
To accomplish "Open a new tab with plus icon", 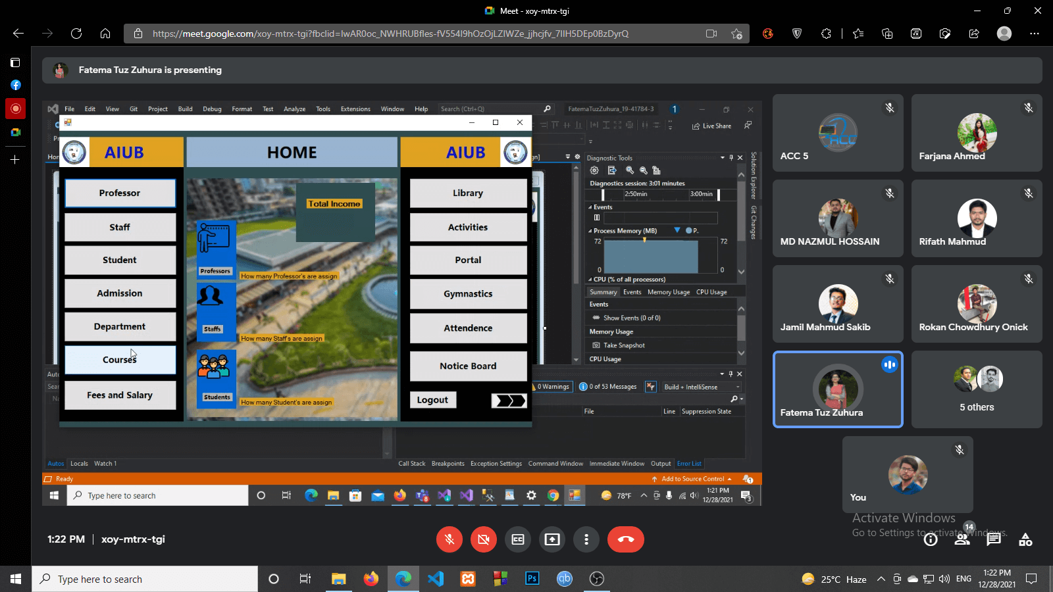I will (15, 160).
